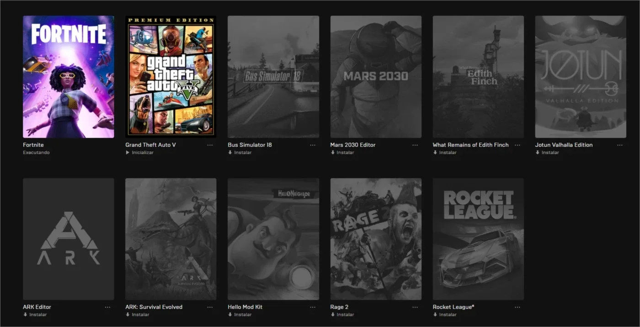Open the ARK Editor logo thumbnail
This screenshot has height=327, width=640.
coord(69,239)
